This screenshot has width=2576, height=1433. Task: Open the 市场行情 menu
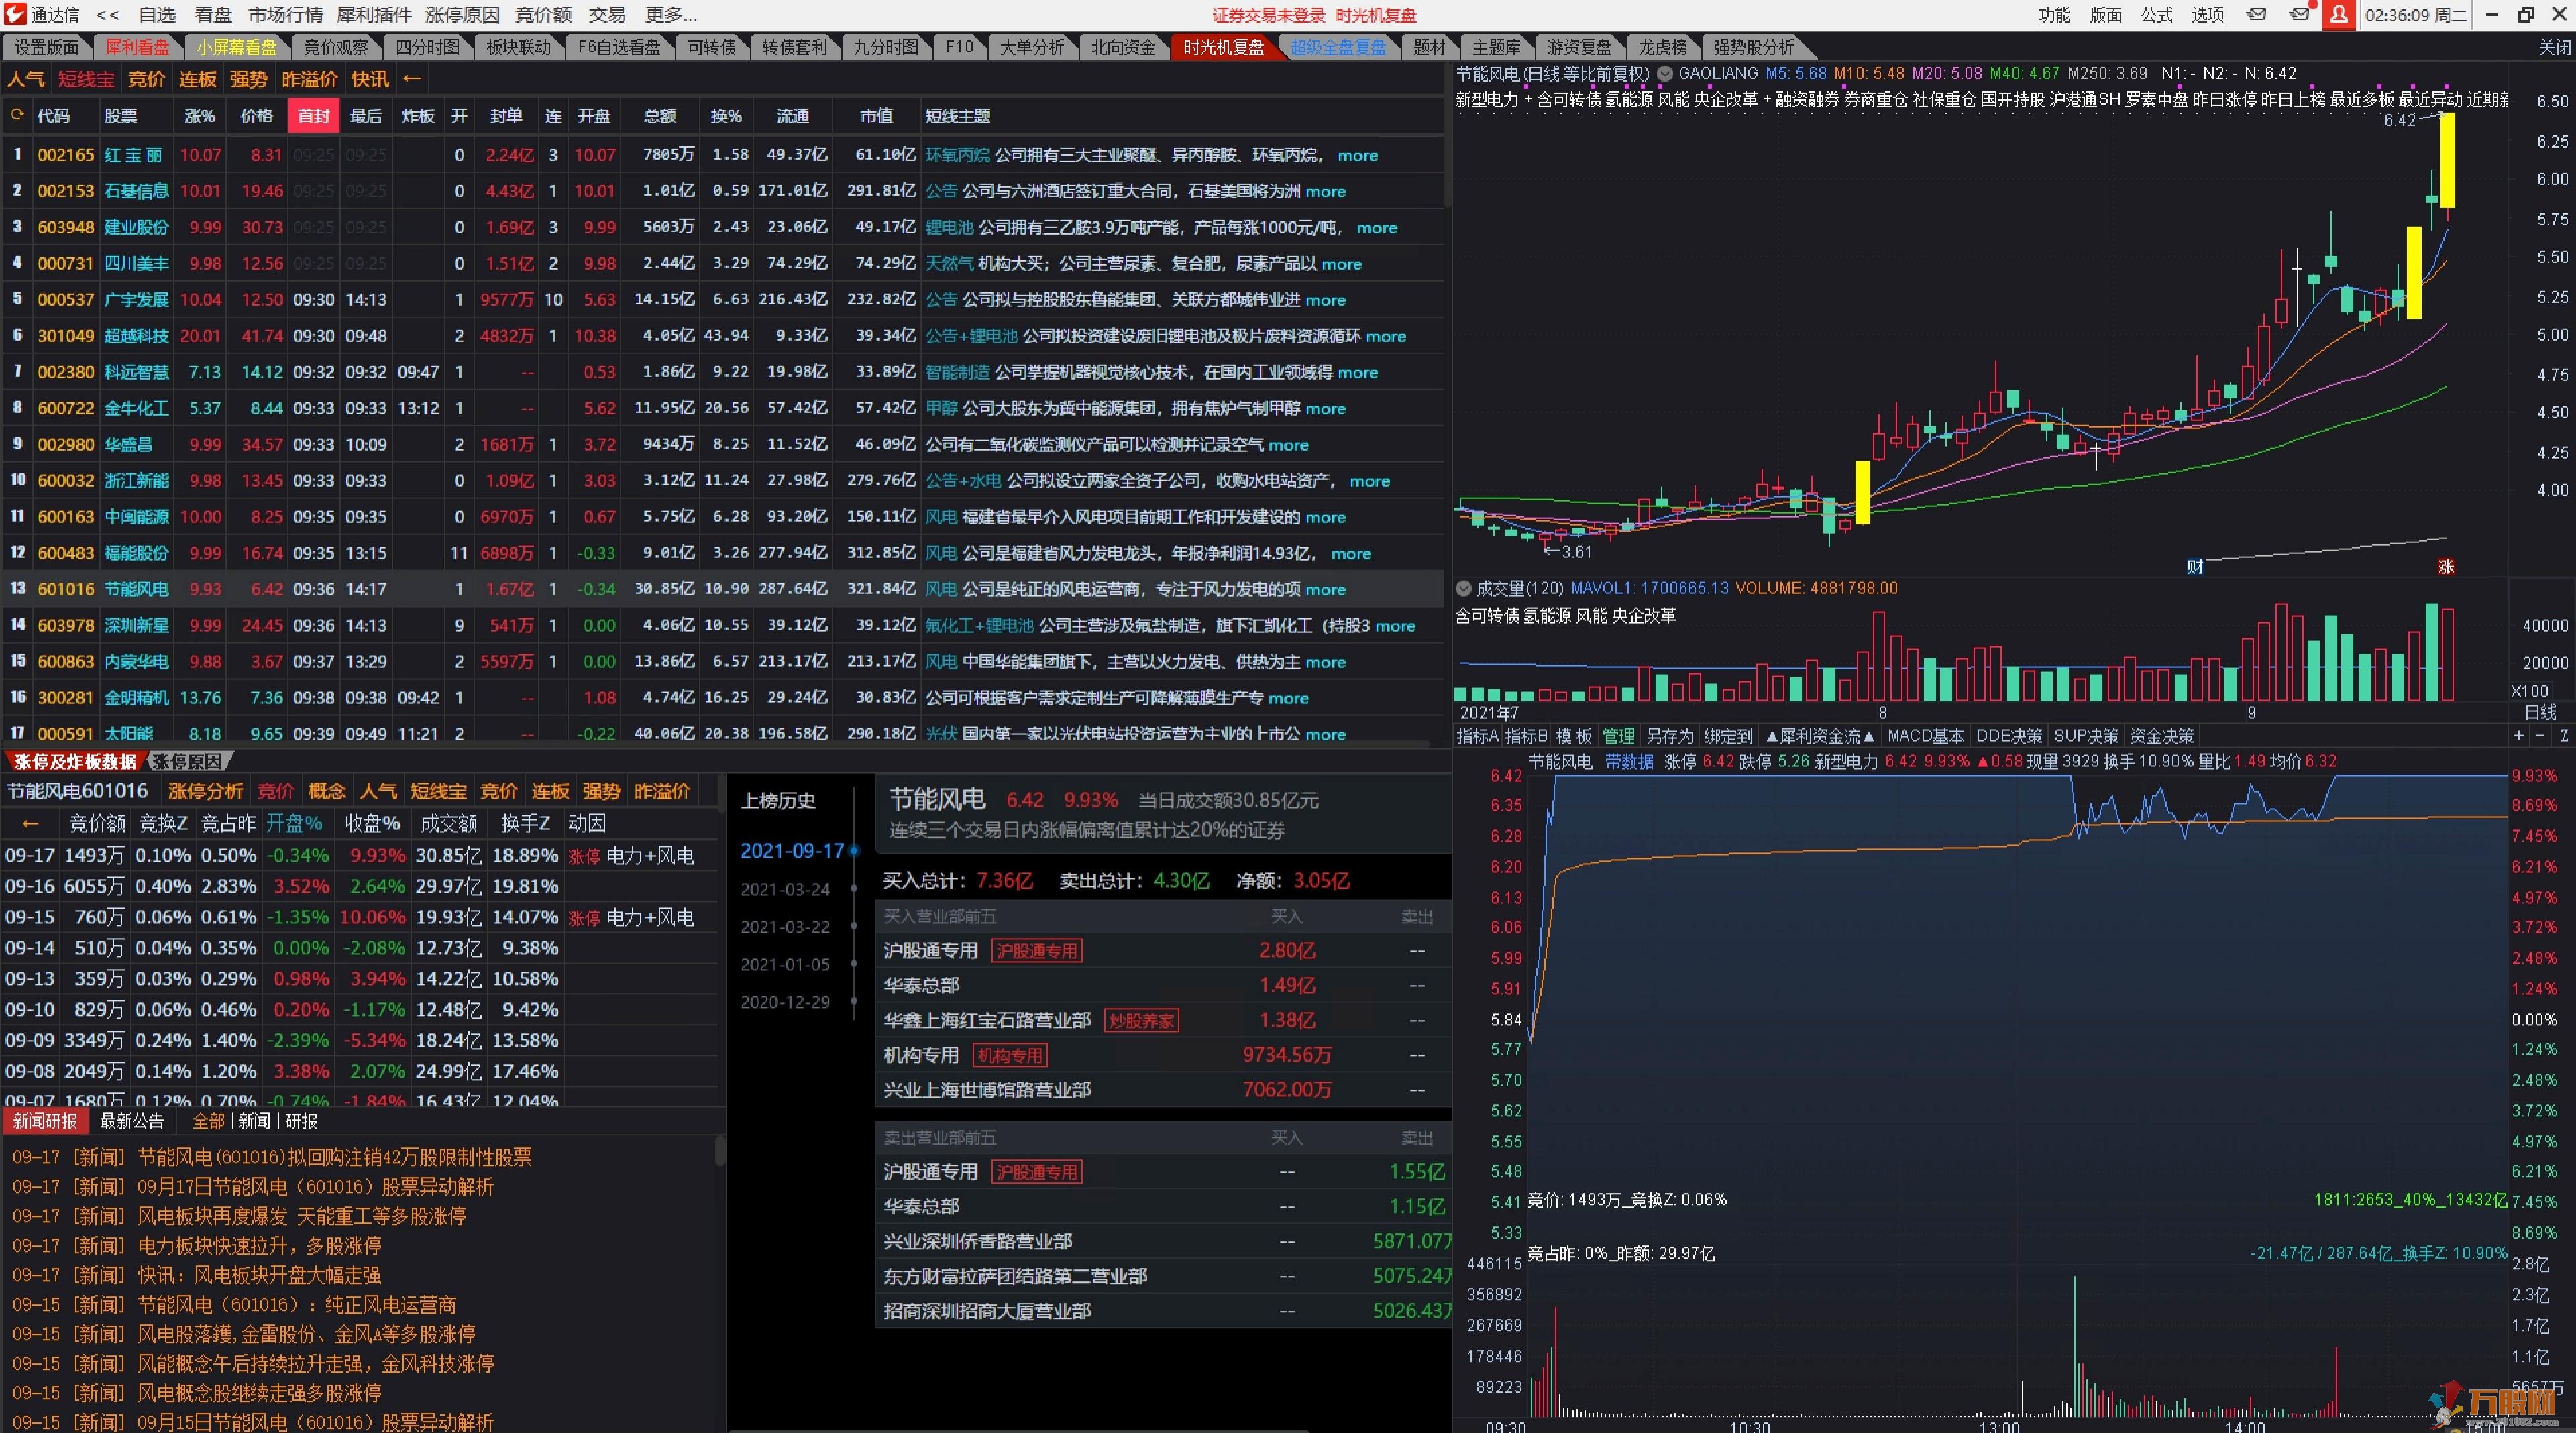pos(285,15)
